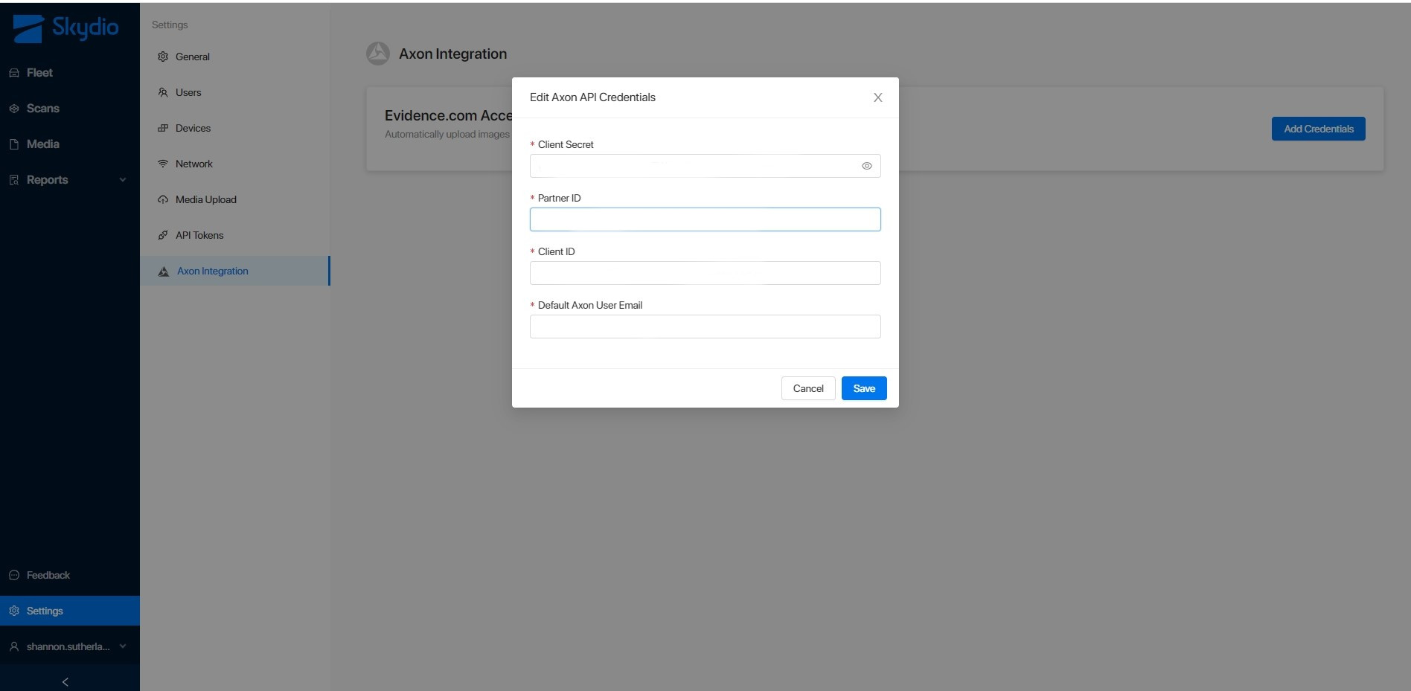Select Axon Integration settings tab
Screen dimensions: 1411x691
[235, 271]
